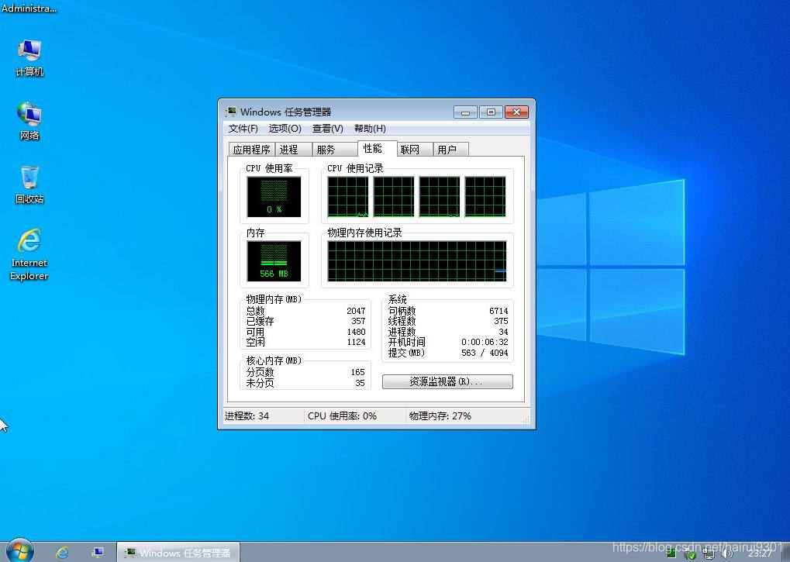Switch to the 进程 tab
The height and width of the screenshot is (562, 790).
(293, 150)
